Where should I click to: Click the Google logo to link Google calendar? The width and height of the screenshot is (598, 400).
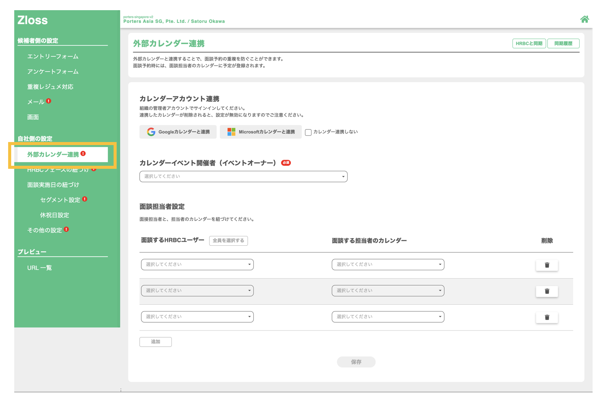point(151,132)
